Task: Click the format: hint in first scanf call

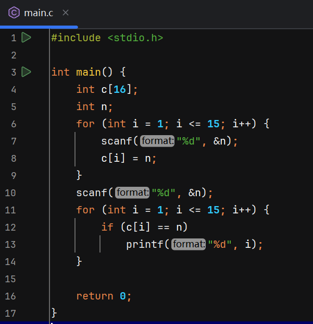Action: tap(158, 141)
